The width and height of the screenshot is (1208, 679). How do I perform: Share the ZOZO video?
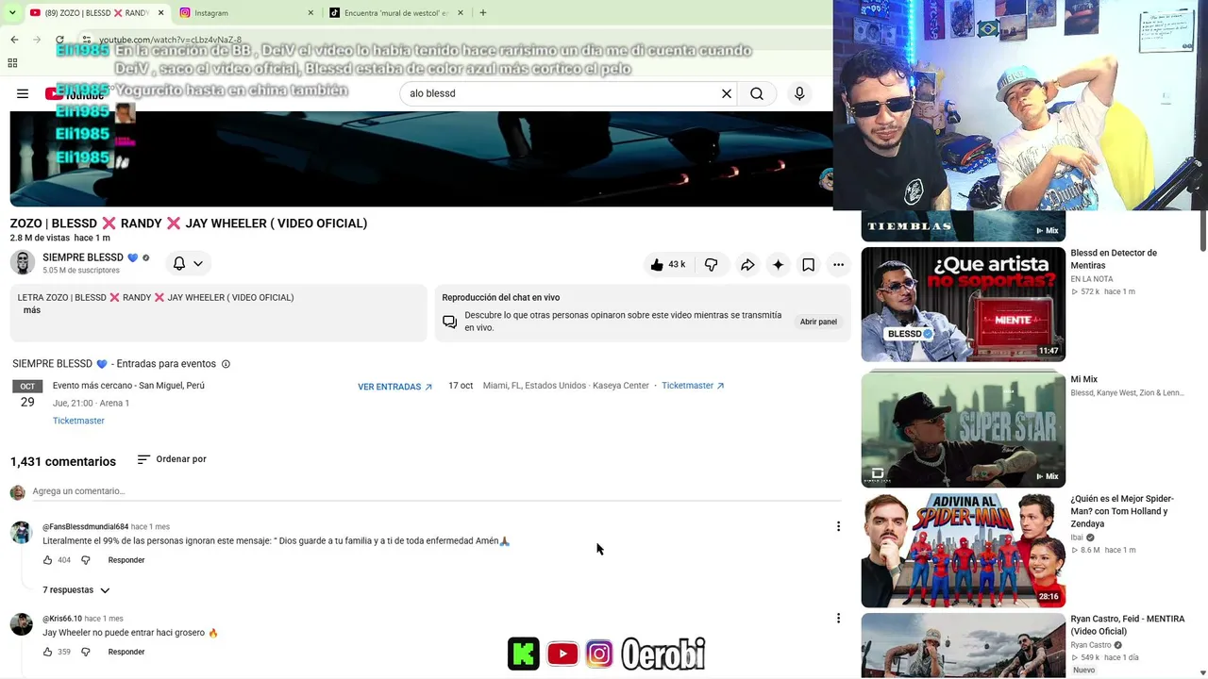[x=747, y=265]
